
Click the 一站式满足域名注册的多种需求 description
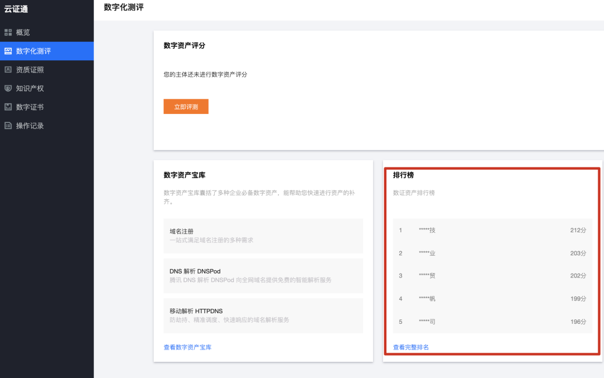click(211, 240)
